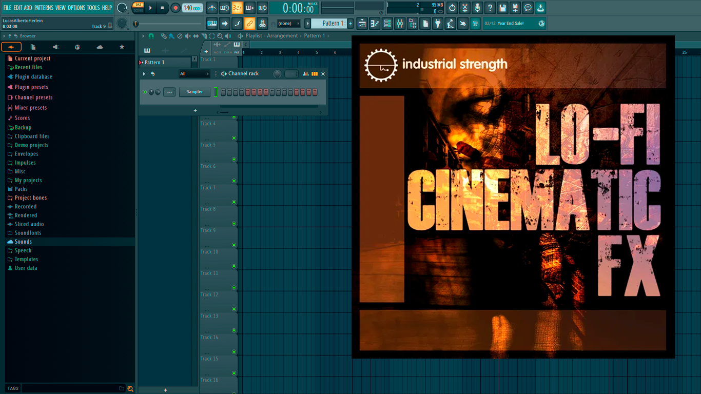This screenshot has height=394, width=701.
Task: Click the browser TAGS search field
Action: click(x=73, y=388)
